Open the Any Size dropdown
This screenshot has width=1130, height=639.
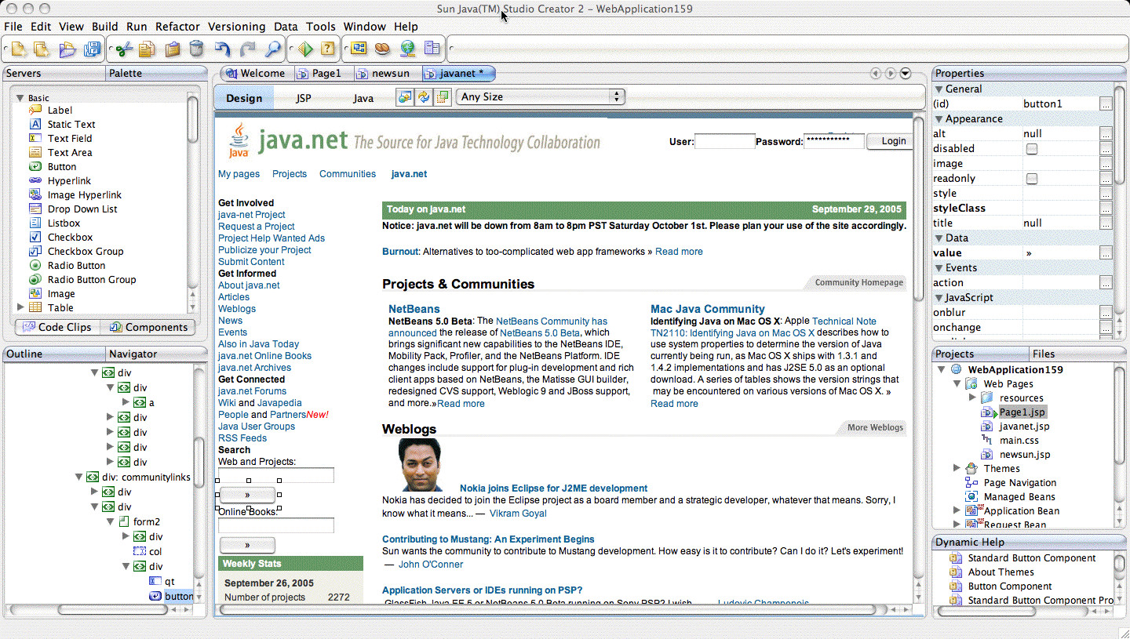tap(540, 96)
